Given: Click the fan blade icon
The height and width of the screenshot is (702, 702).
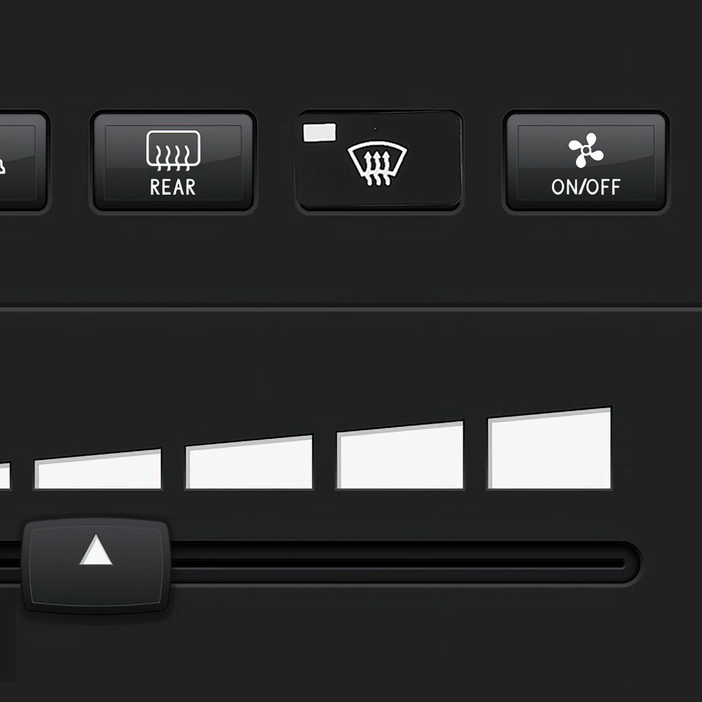Looking at the screenshot, I should [x=586, y=150].
